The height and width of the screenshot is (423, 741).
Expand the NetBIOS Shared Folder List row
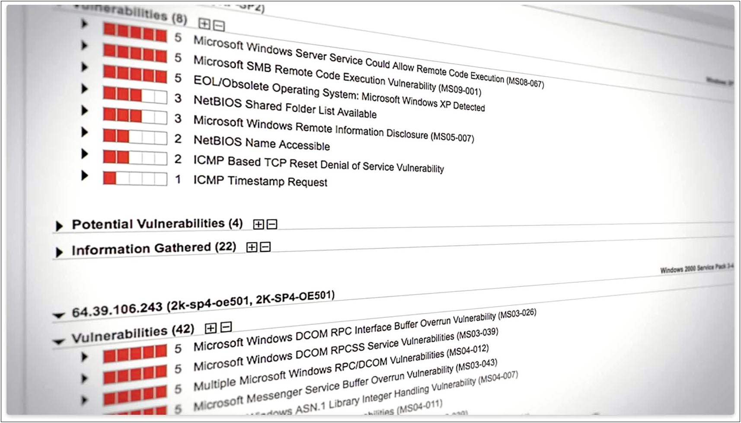pyautogui.click(x=84, y=89)
